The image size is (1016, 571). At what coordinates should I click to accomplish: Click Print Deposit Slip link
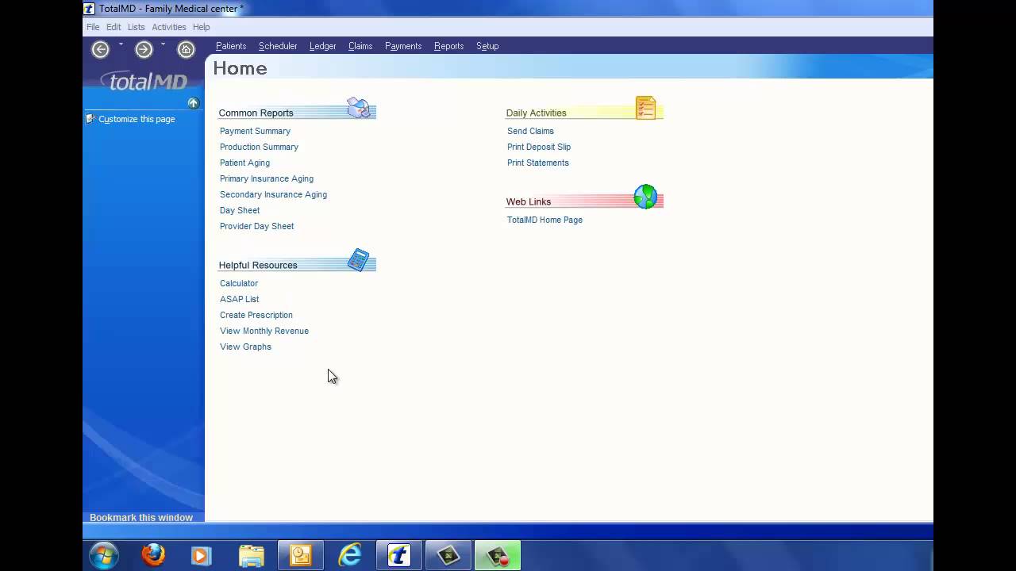point(539,147)
